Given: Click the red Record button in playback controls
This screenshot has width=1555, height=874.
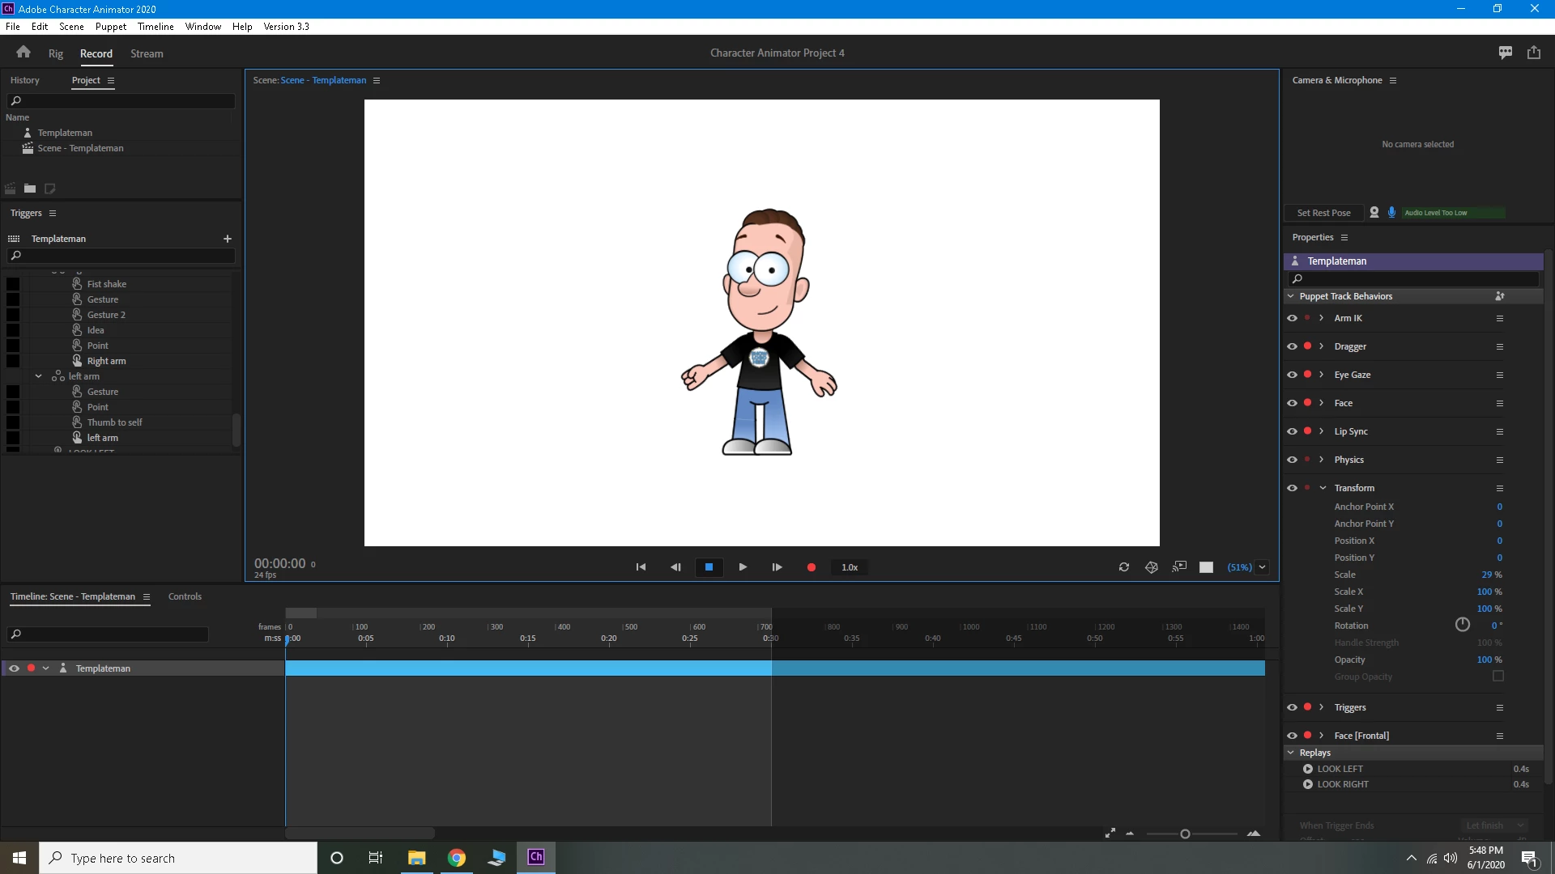Looking at the screenshot, I should pyautogui.click(x=811, y=567).
